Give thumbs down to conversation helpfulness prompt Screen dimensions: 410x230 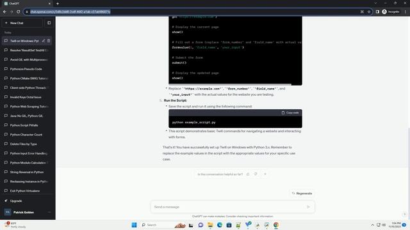(x=256, y=174)
